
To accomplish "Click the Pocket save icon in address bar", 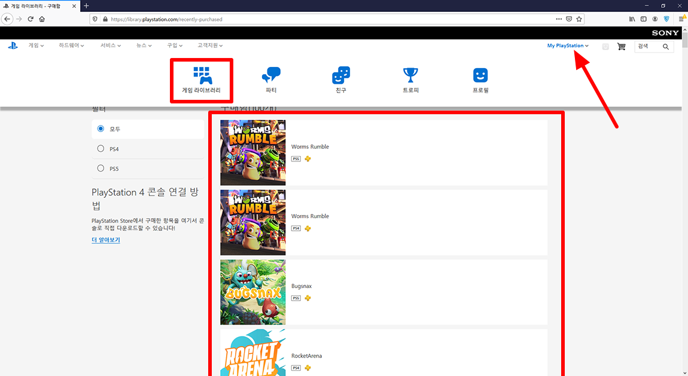I will coord(569,19).
